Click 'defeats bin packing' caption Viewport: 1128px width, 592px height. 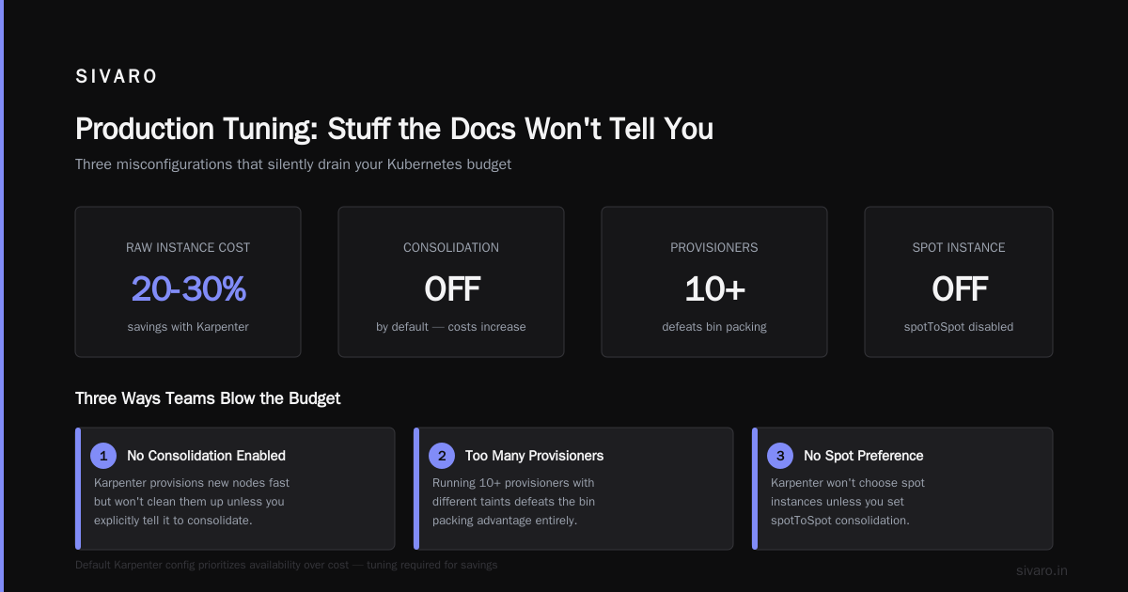pos(714,327)
